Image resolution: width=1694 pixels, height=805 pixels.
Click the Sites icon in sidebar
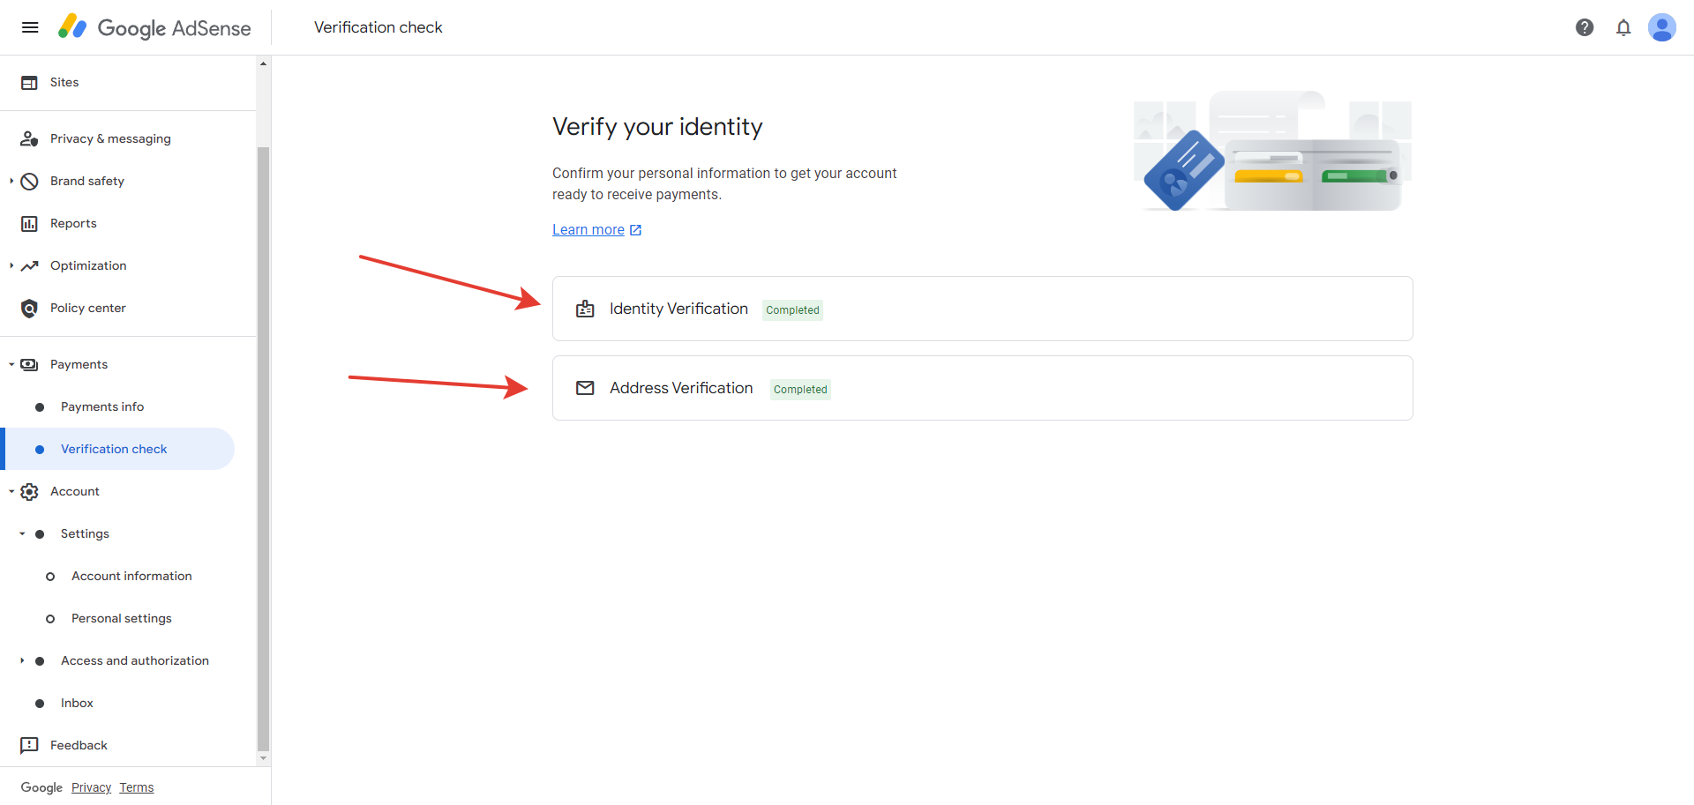click(29, 82)
